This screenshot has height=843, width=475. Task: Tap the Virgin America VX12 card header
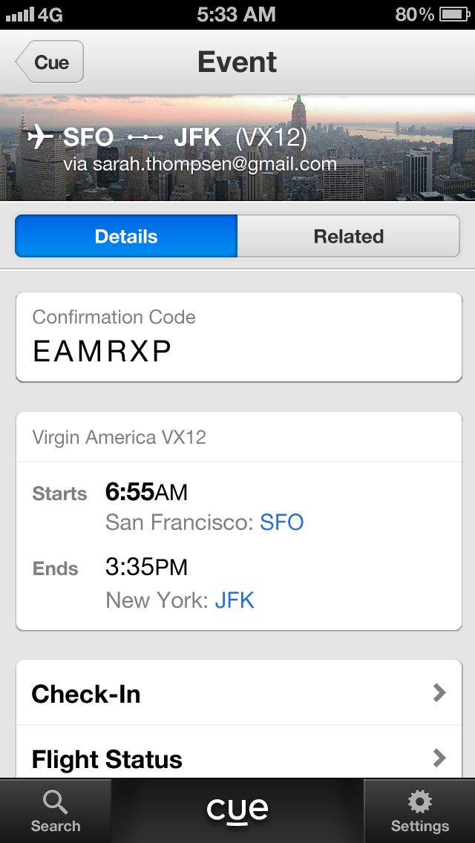tap(119, 437)
